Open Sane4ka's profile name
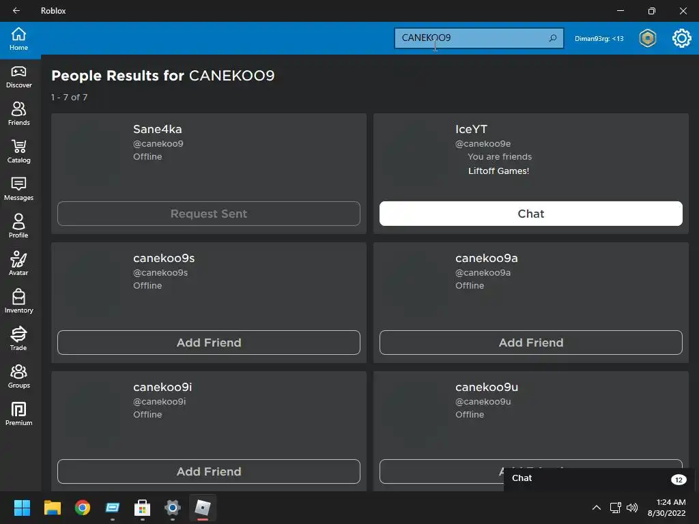Screen dimensions: 699x524 (x=158, y=129)
